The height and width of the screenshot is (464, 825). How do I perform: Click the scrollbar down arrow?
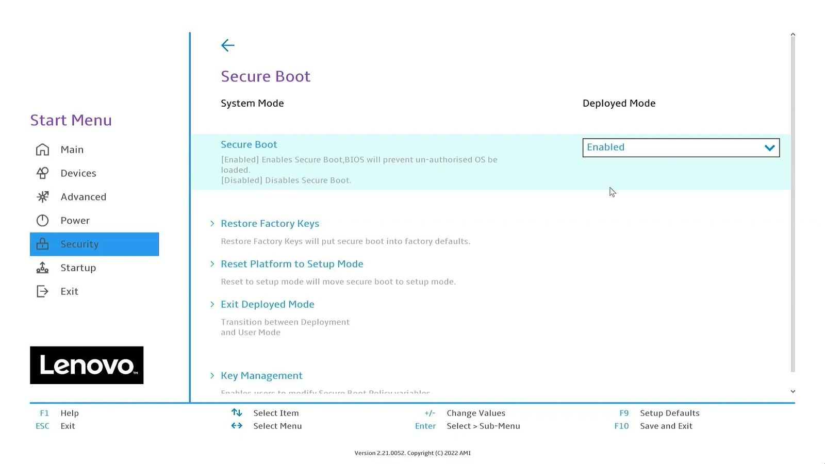(x=793, y=391)
